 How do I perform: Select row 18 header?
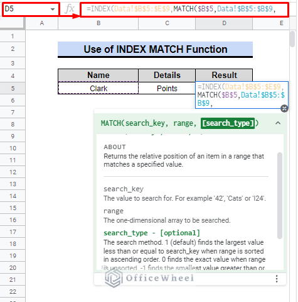[13, 244]
